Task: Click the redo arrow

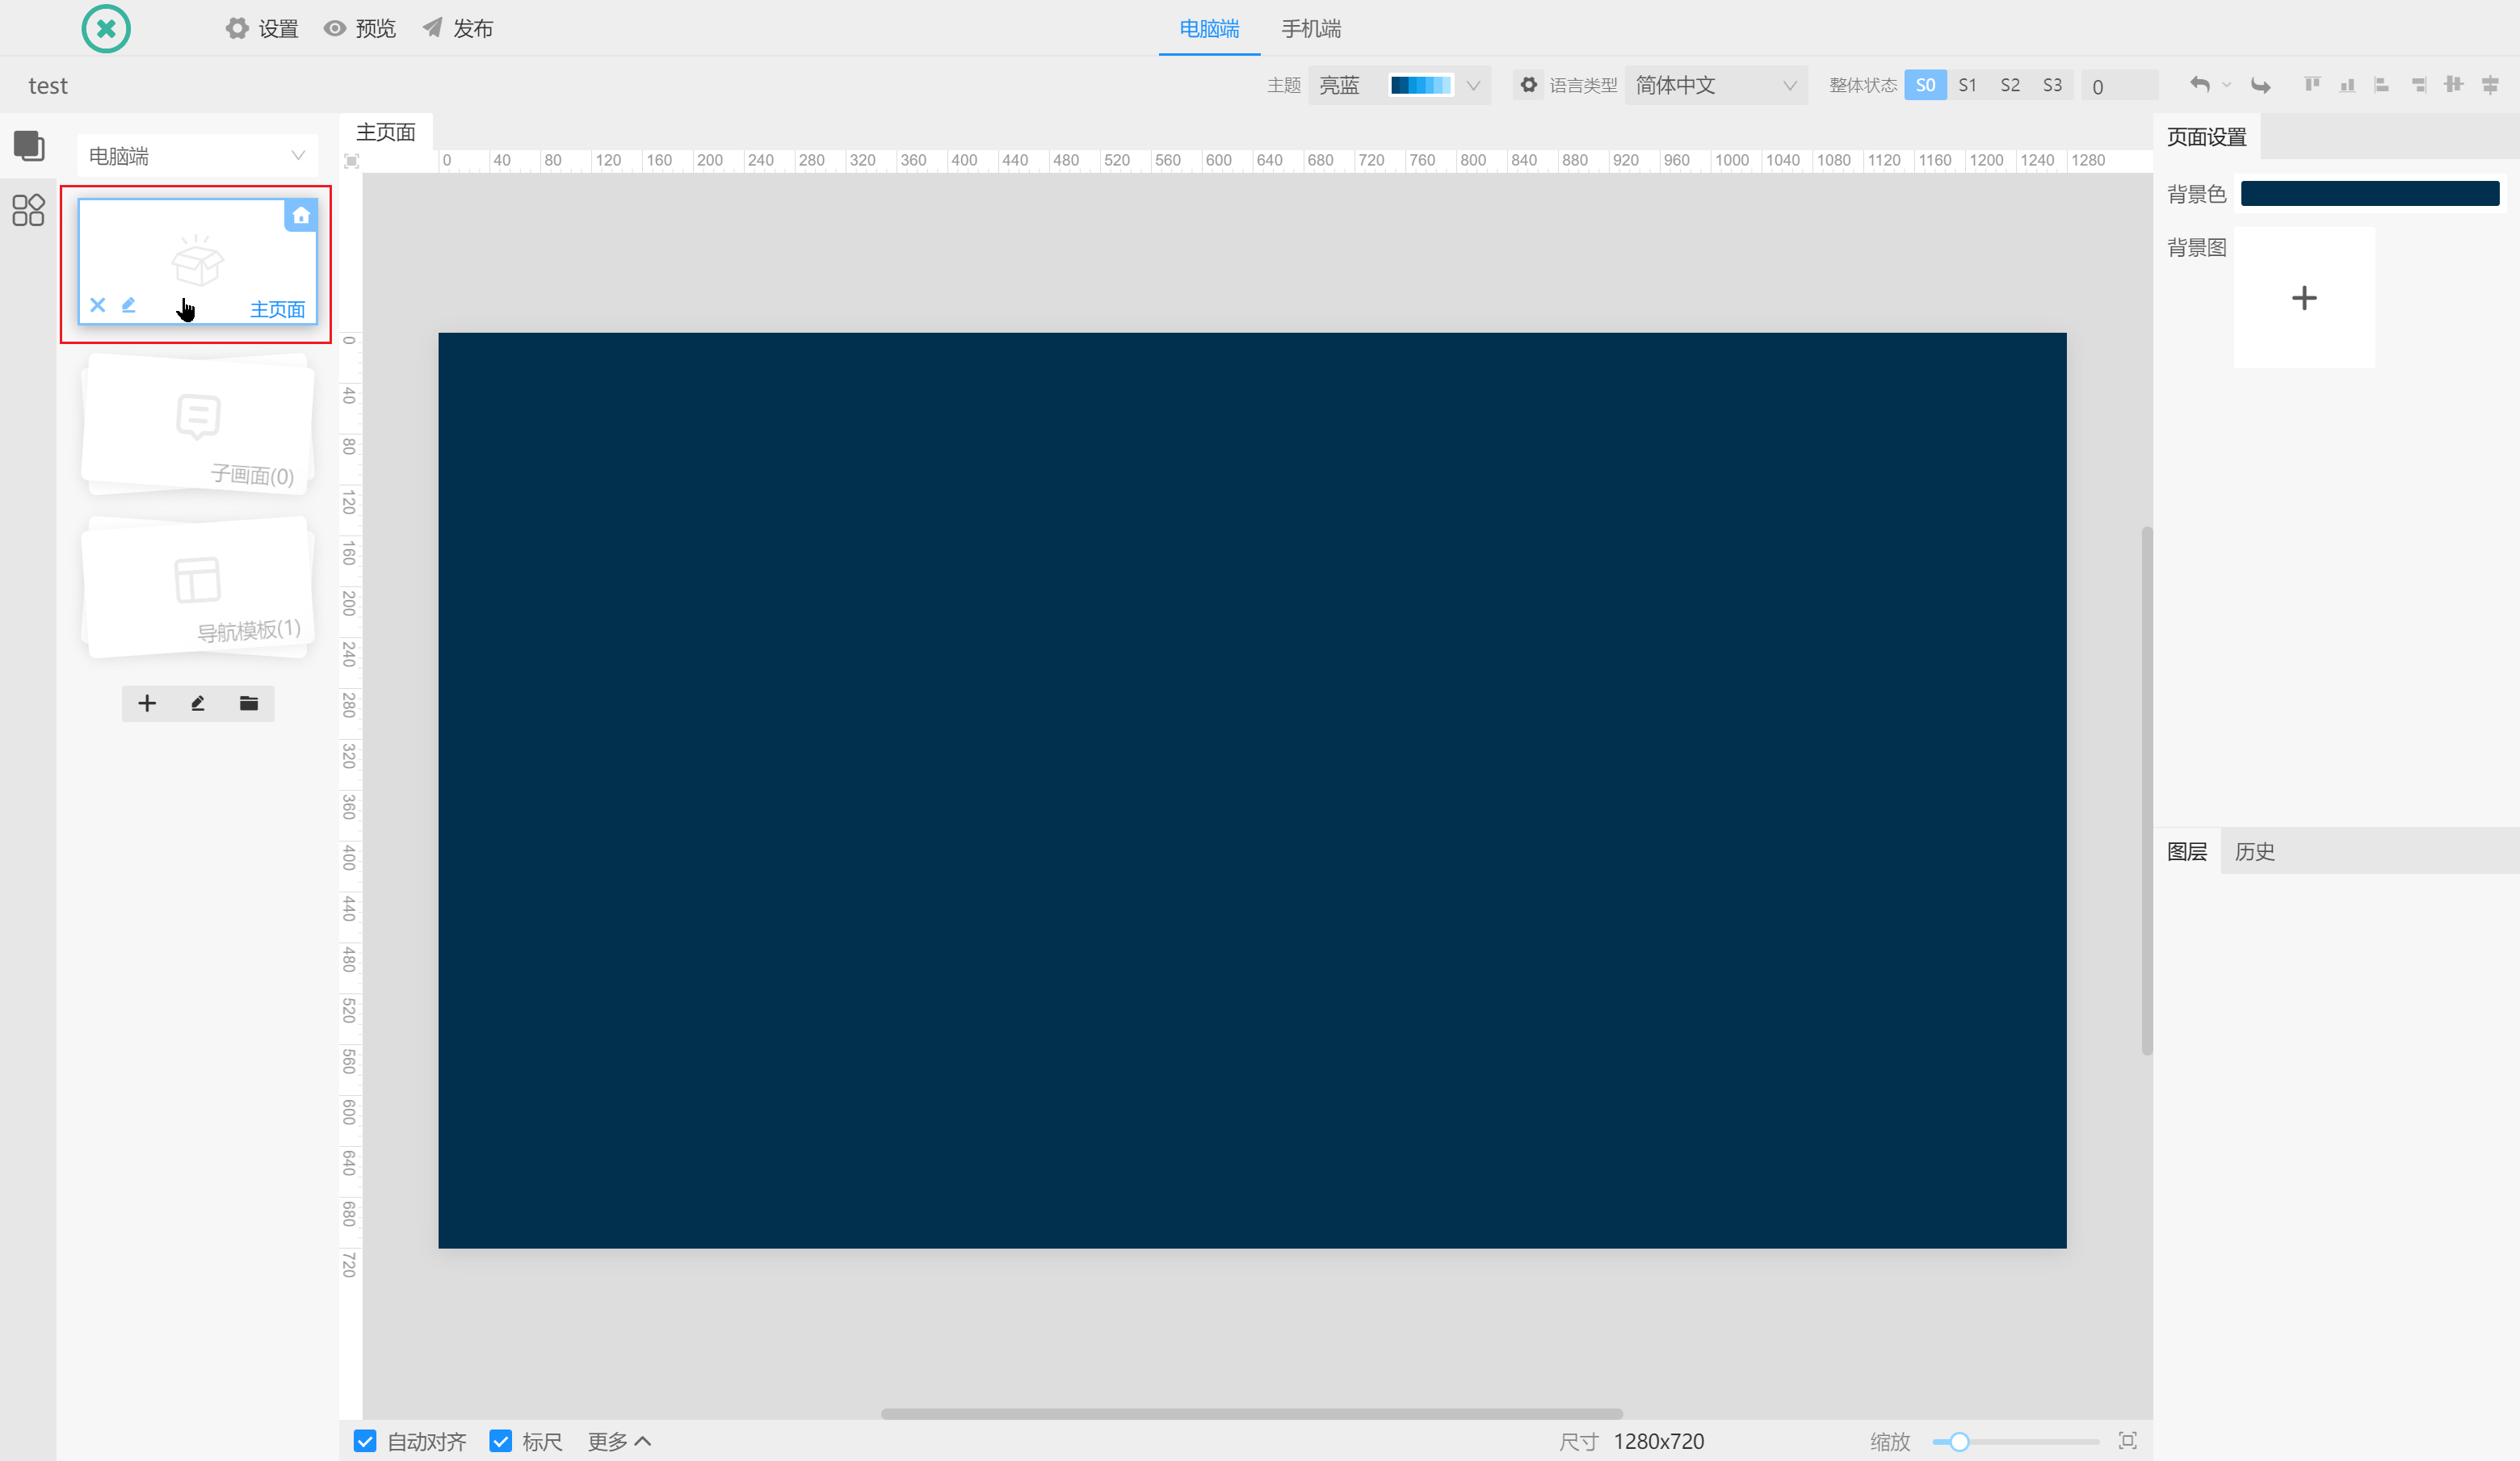Action: click(x=2260, y=85)
